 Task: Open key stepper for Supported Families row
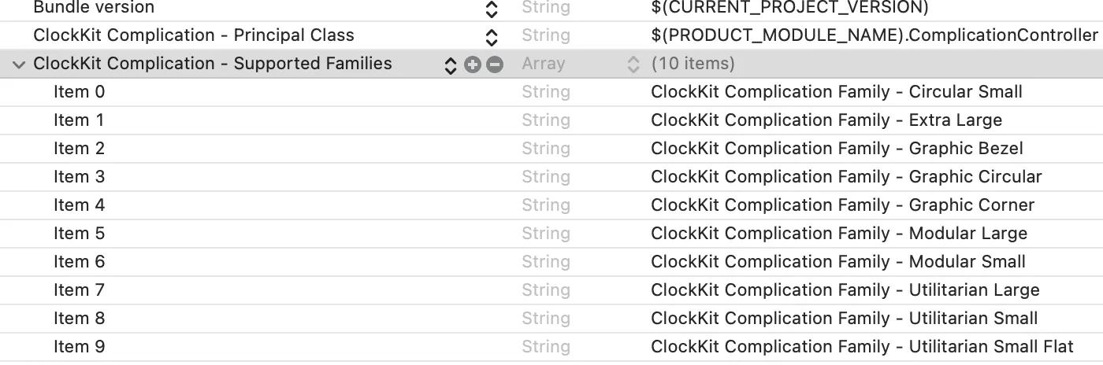pyautogui.click(x=451, y=65)
